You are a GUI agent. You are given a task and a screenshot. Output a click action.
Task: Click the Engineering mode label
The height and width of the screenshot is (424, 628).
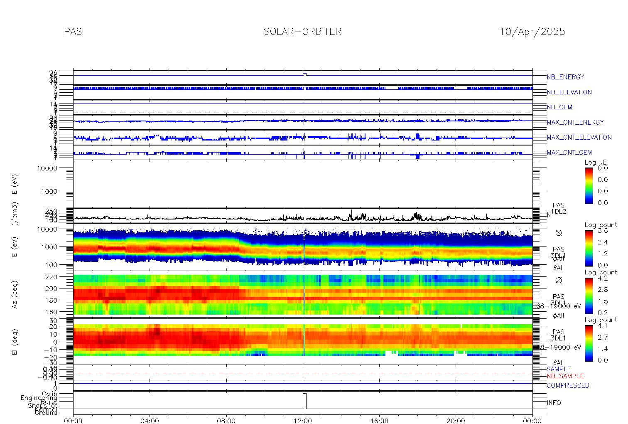[x=39, y=398]
